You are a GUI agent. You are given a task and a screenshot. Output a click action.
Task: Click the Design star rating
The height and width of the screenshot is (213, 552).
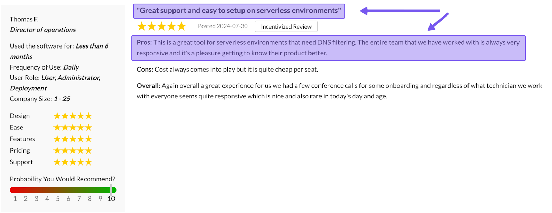click(x=73, y=116)
